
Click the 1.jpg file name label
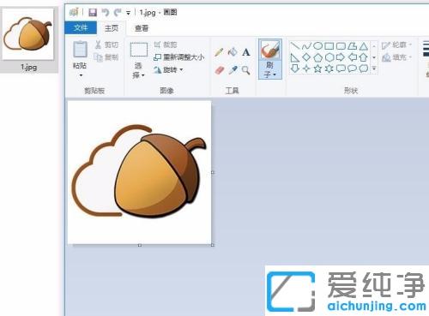click(x=29, y=68)
